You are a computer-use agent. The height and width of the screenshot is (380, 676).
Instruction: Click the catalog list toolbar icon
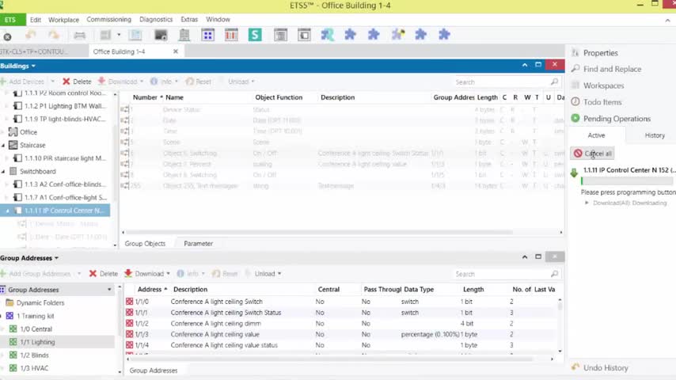point(280,35)
